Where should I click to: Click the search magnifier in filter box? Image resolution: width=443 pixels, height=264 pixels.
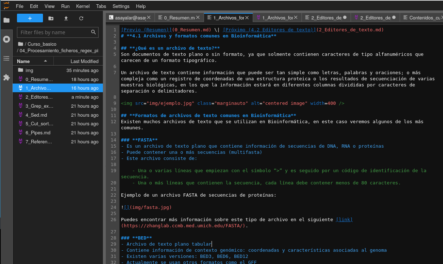coord(94,32)
